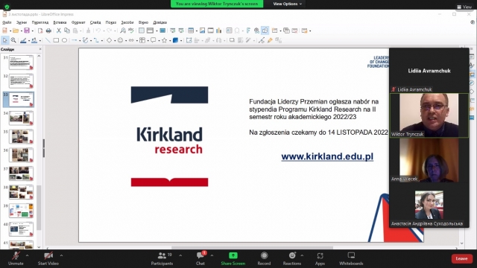Click the highlighted Draw Functions toggle icon
This screenshot has width=477, height=268.
pyautogui.click(x=265, y=31)
